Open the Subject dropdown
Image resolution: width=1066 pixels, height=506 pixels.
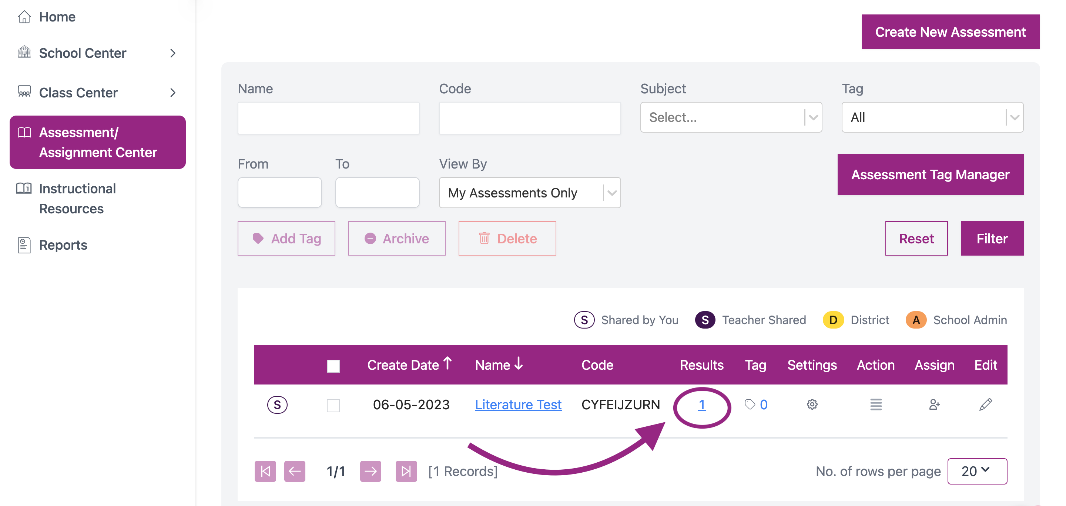coord(731,117)
